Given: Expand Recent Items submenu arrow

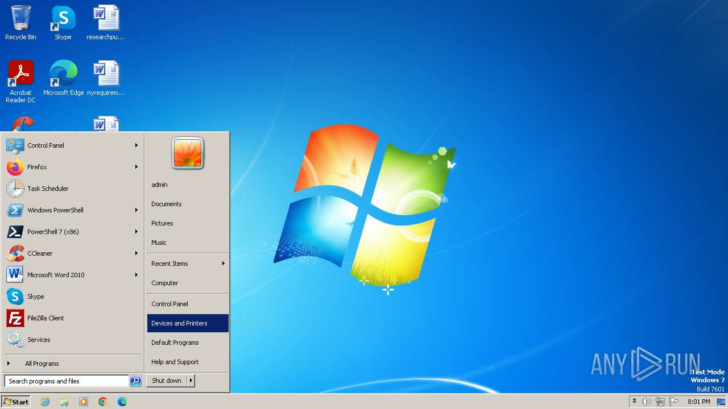Looking at the screenshot, I should pos(223,264).
